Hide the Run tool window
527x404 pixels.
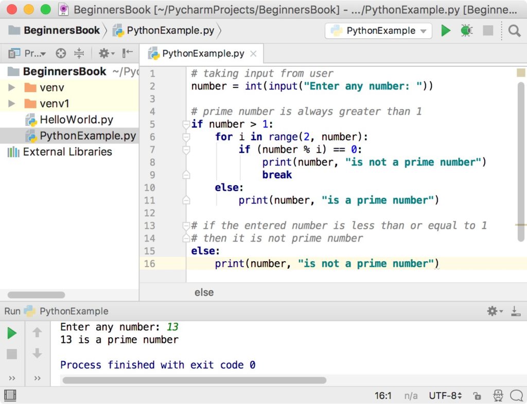click(x=516, y=311)
